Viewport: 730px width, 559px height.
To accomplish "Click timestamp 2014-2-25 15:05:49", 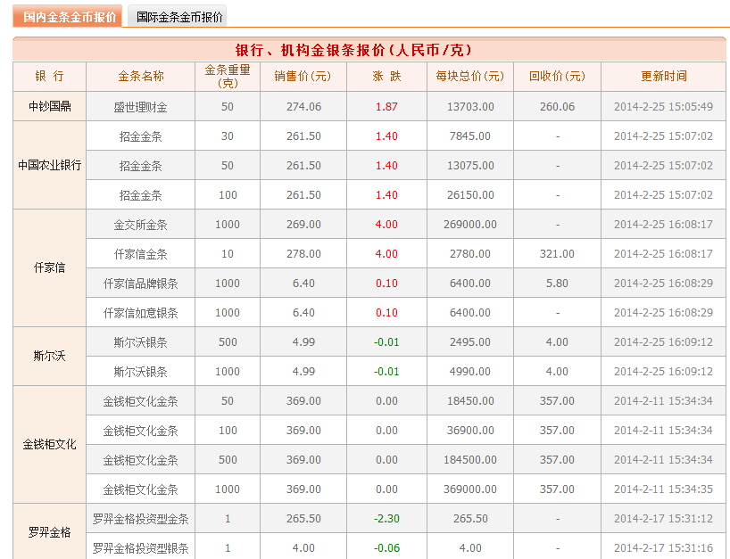I will (663, 106).
